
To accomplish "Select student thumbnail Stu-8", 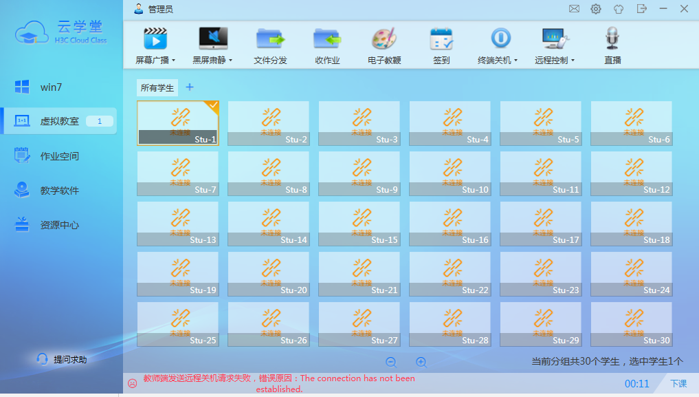I will click(268, 173).
